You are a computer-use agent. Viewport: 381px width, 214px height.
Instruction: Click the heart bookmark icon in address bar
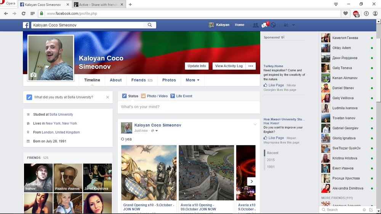tap(346, 13)
